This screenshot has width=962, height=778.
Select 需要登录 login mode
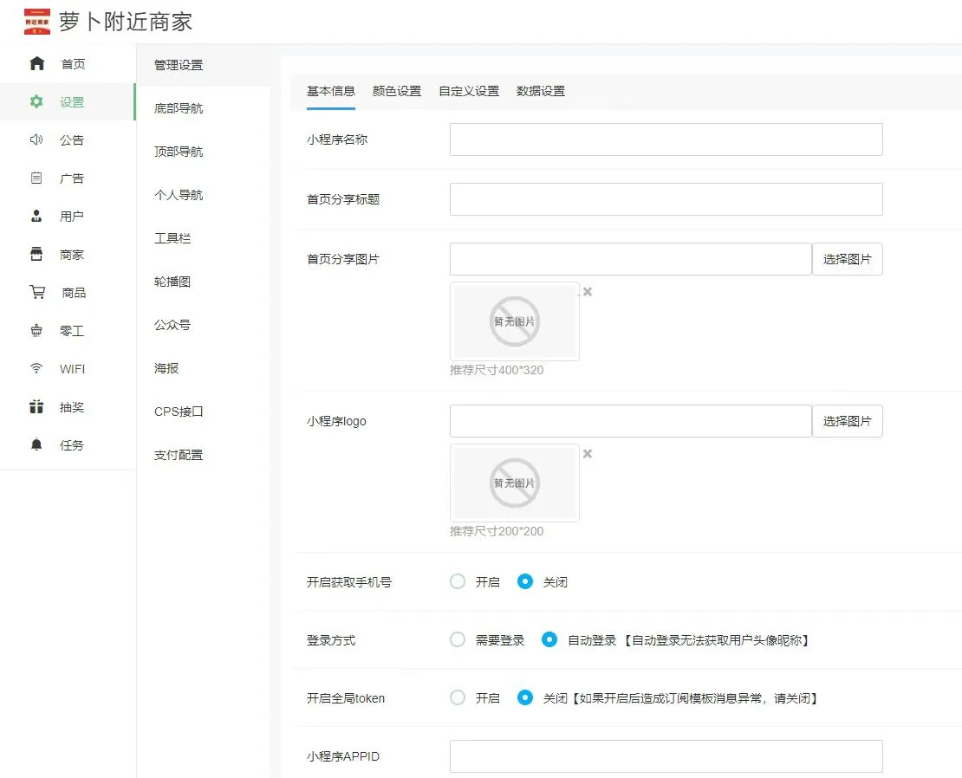458,639
